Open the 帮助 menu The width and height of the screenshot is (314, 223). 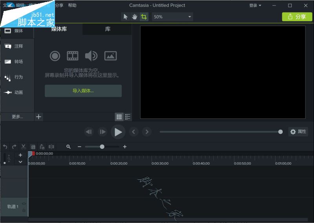(x=72, y=5)
